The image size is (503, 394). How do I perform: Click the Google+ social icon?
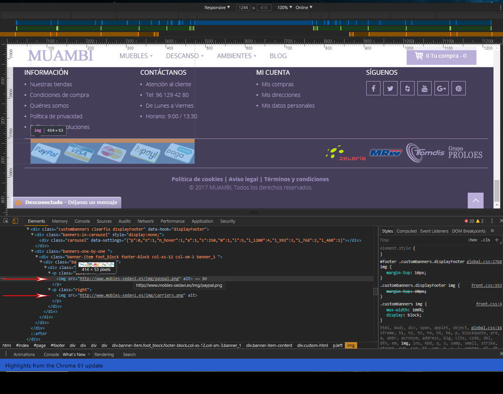click(442, 88)
